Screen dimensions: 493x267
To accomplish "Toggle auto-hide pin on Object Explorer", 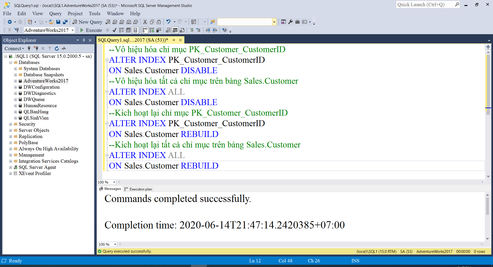I will point(84,40).
